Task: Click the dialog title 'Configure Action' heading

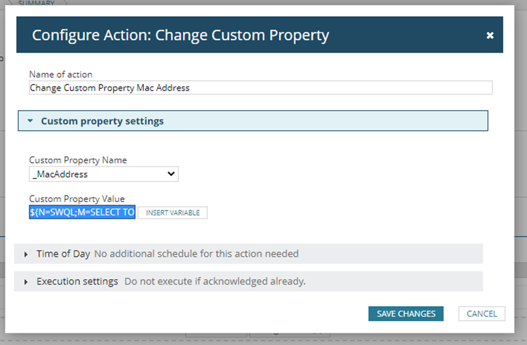Action: [180, 35]
